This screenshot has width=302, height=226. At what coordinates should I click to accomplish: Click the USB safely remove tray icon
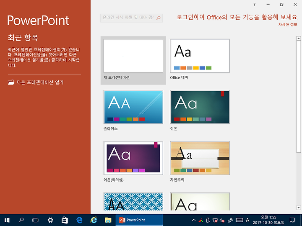click(208, 220)
